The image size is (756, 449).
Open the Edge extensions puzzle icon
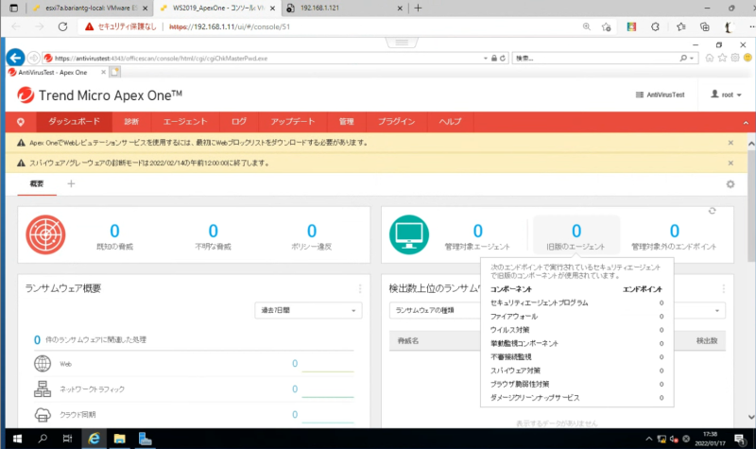point(655,26)
